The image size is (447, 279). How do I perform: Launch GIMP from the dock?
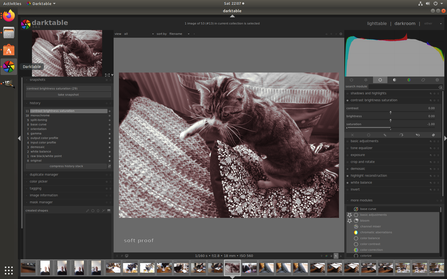(x=9, y=84)
